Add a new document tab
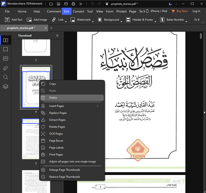 51,28
